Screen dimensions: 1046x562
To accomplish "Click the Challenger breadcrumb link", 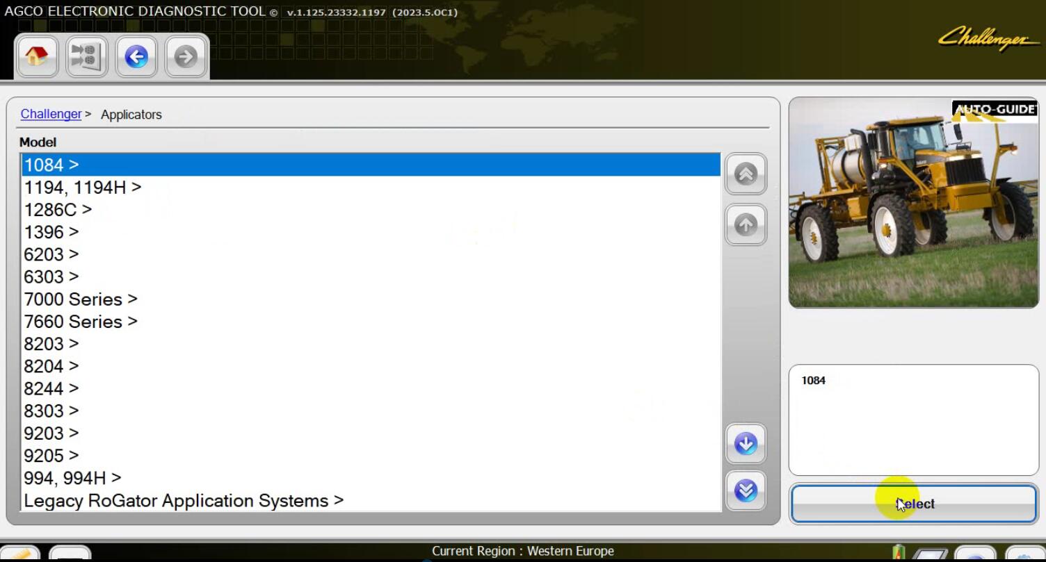I will [51, 114].
